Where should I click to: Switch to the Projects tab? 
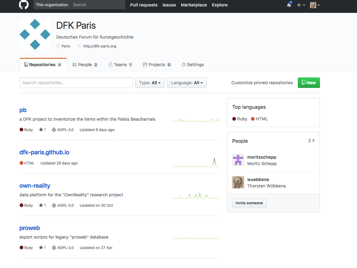[x=157, y=65]
